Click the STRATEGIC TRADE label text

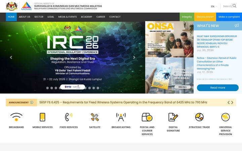coord(199,127)
